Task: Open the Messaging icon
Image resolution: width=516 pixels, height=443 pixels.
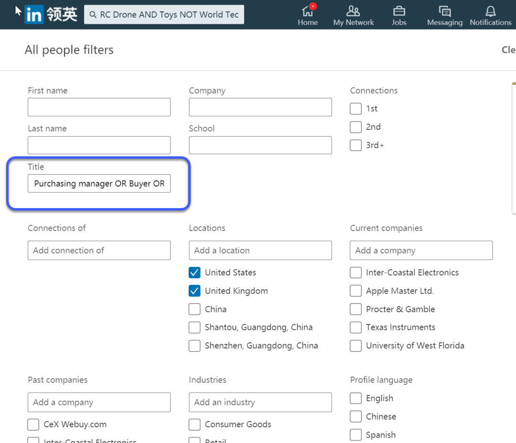Action: pyautogui.click(x=444, y=11)
